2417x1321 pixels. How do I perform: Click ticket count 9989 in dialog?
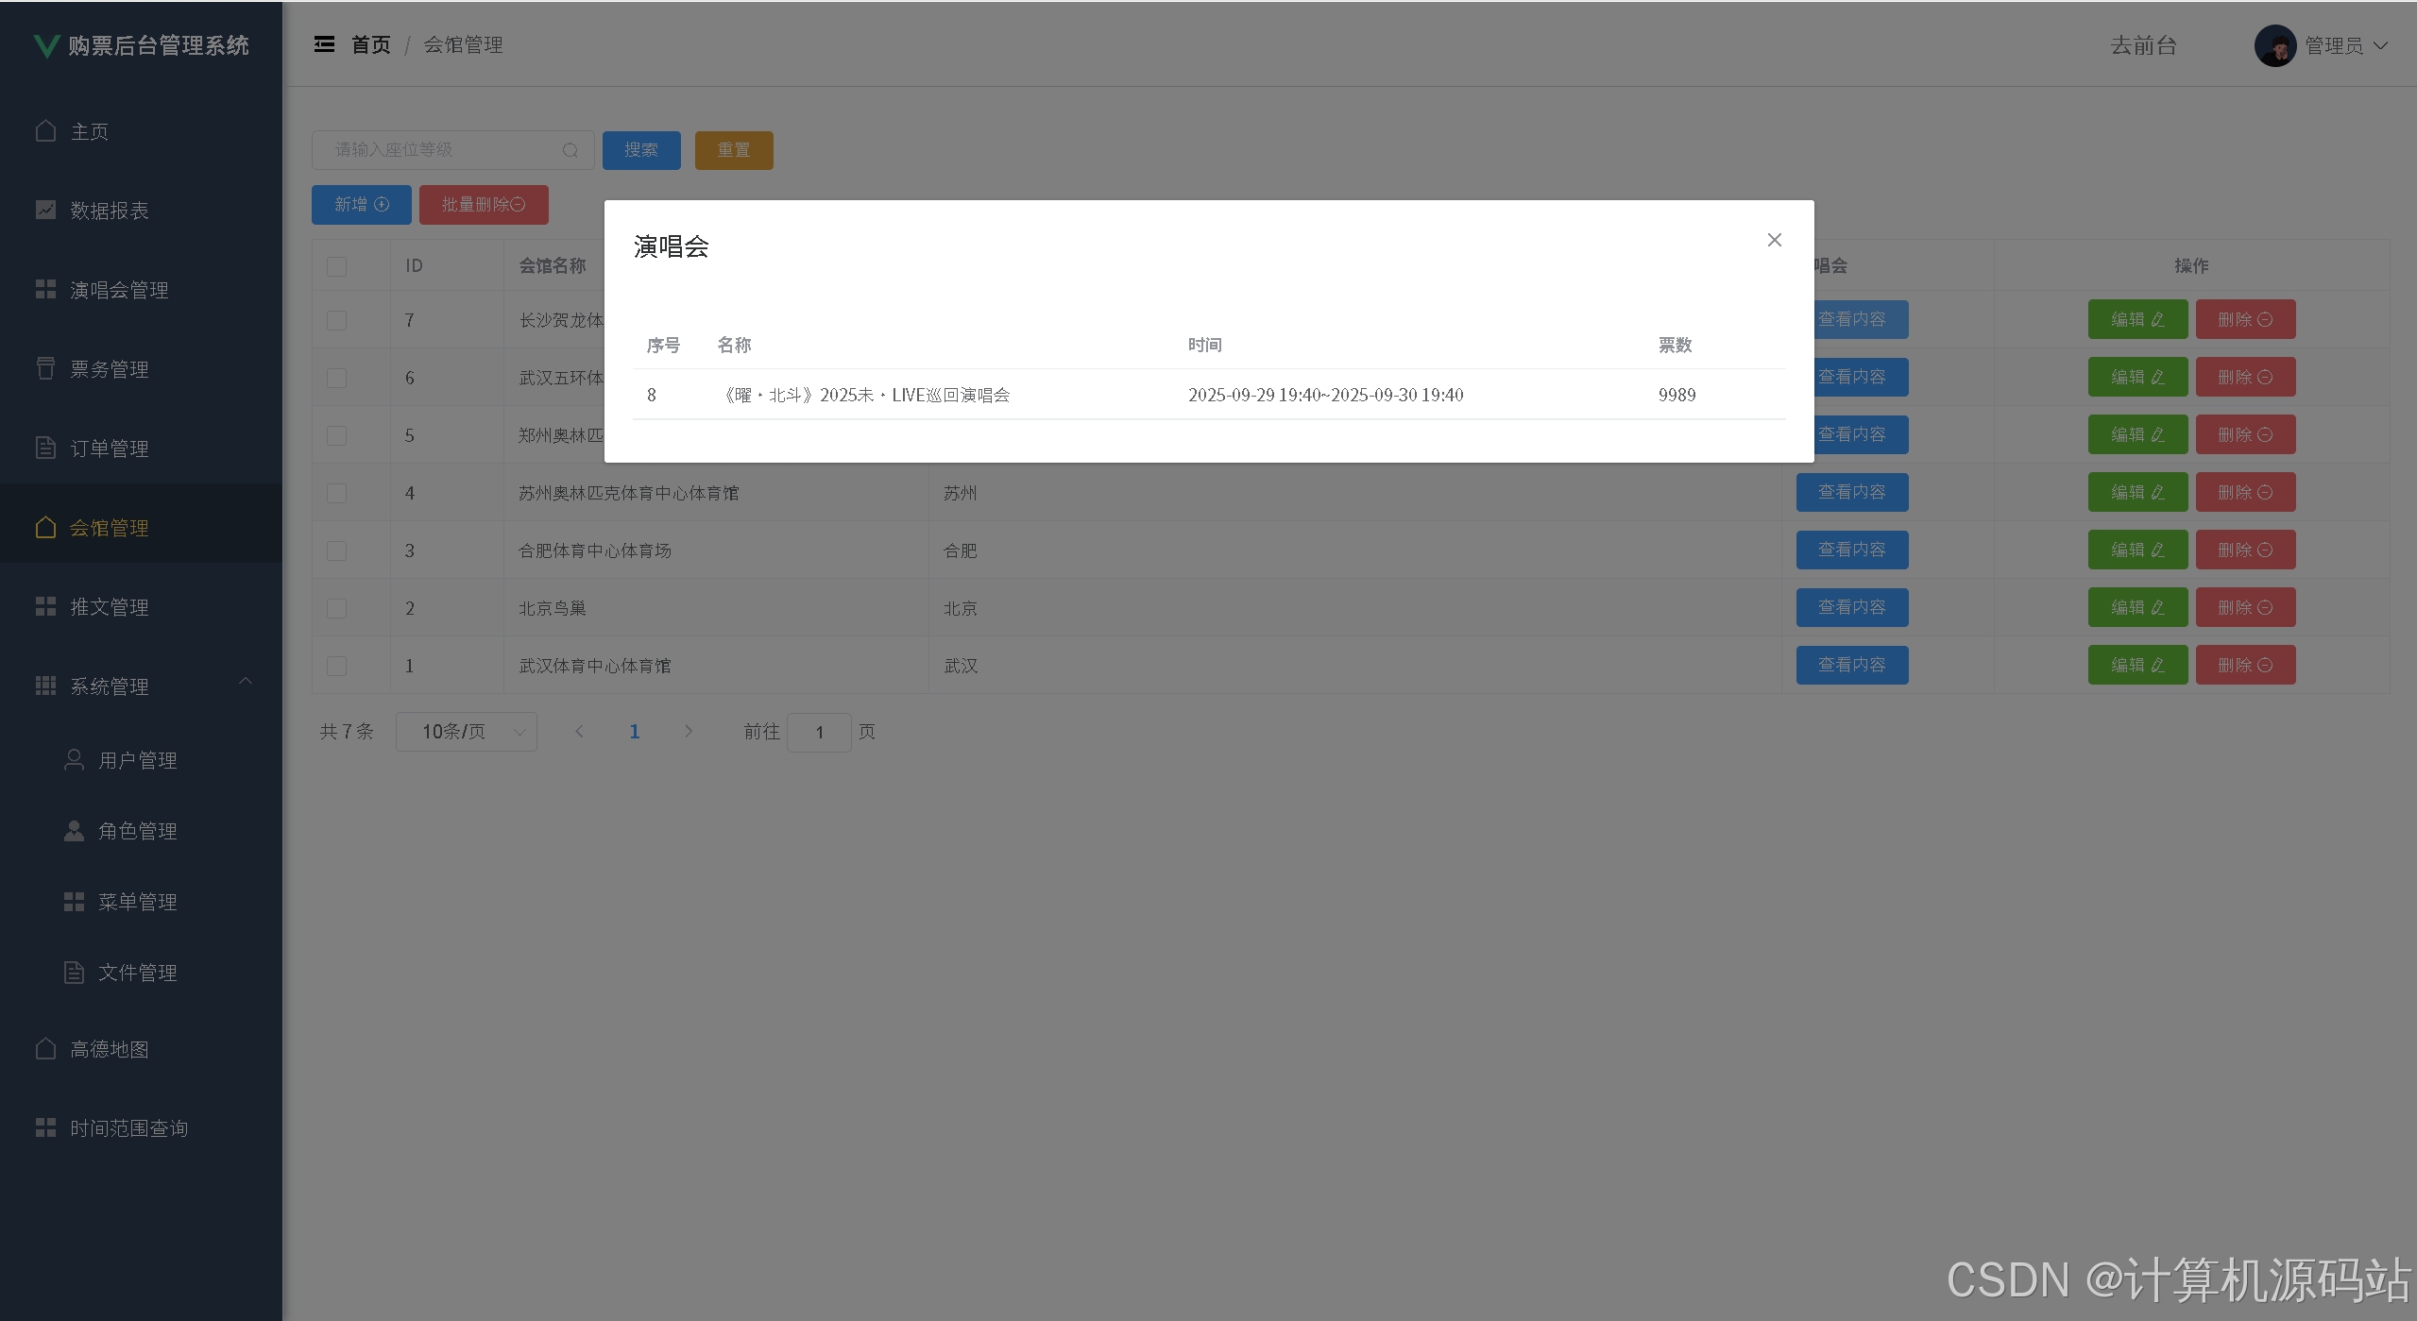(1677, 395)
